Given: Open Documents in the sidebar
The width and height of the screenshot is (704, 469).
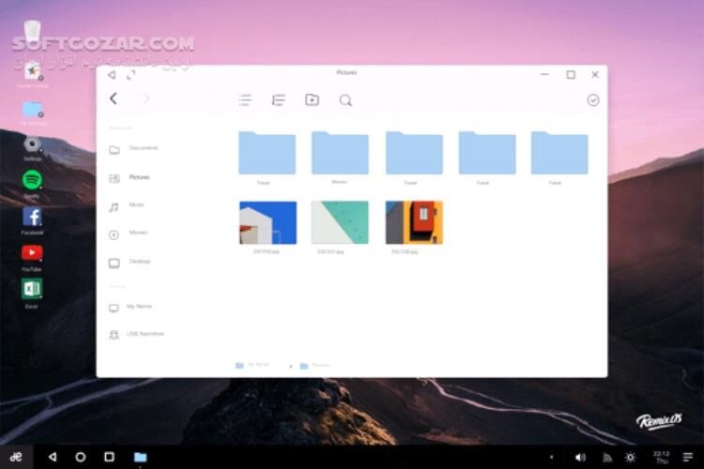Looking at the screenshot, I should tap(134, 149).
